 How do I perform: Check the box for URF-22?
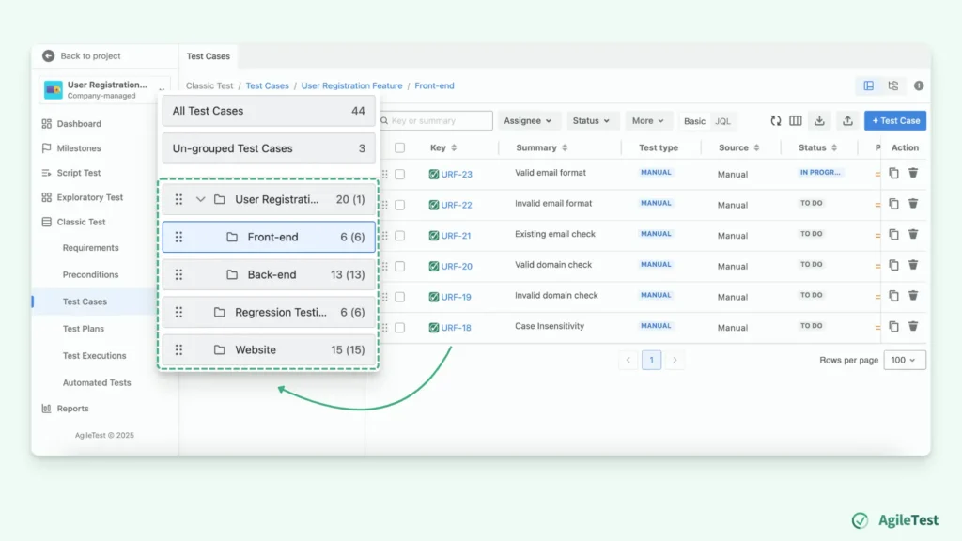399,205
